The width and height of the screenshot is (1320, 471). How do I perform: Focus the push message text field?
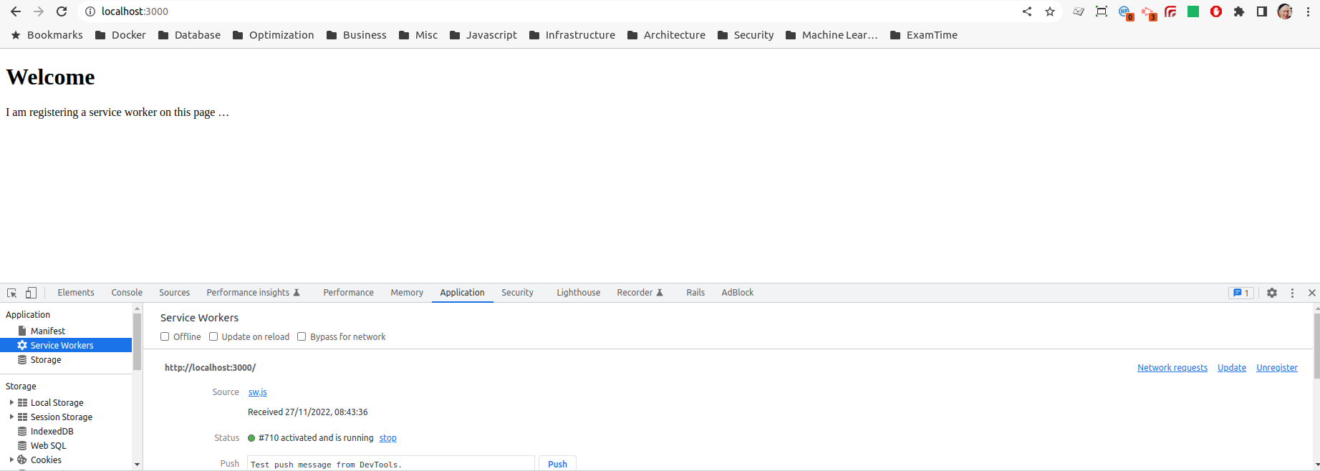point(391,464)
